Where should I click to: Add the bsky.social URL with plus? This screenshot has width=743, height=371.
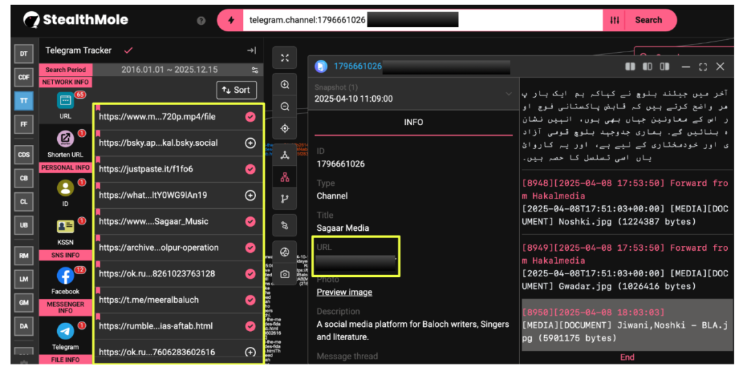250,143
